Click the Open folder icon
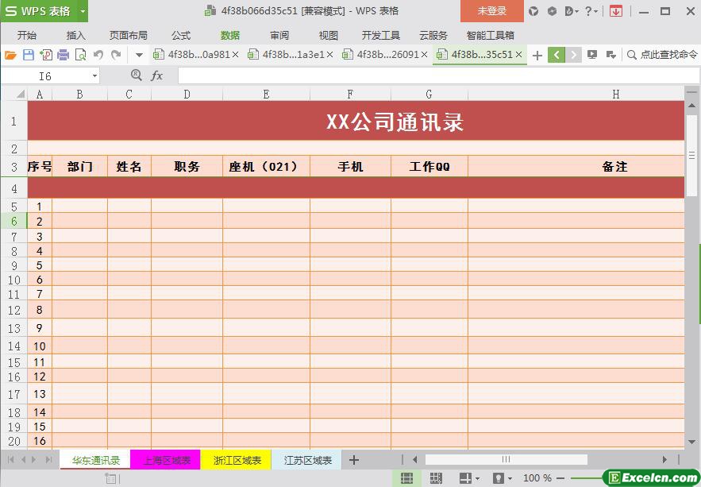 tap(10, 55)
